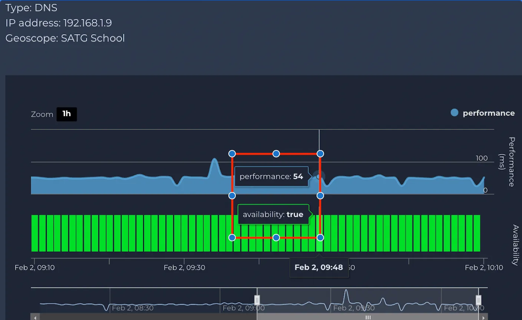The height and width of the screenshot is (320, 522).
Task: Click the 'Feb 2, 08:30' navigator label
Action: coord(133,308)
